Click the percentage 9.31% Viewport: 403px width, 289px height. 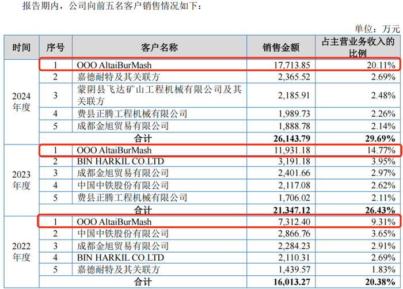tap(383, 222)
